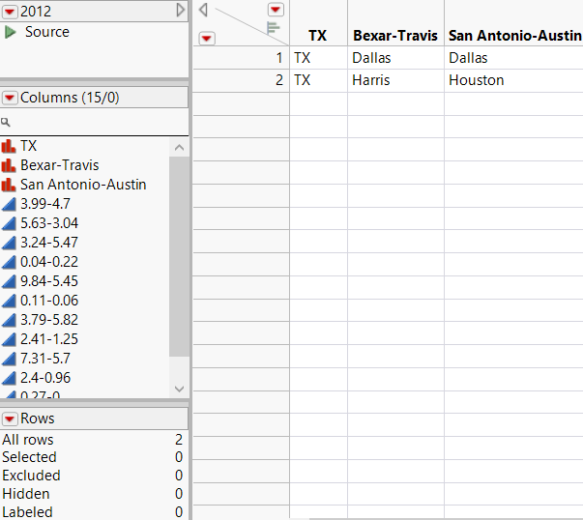Image resolution: width=583 pixels, height=520 pixels.
Task: Click continuous icon beside 2.4-0.96
Action: [x=9, y=378]
